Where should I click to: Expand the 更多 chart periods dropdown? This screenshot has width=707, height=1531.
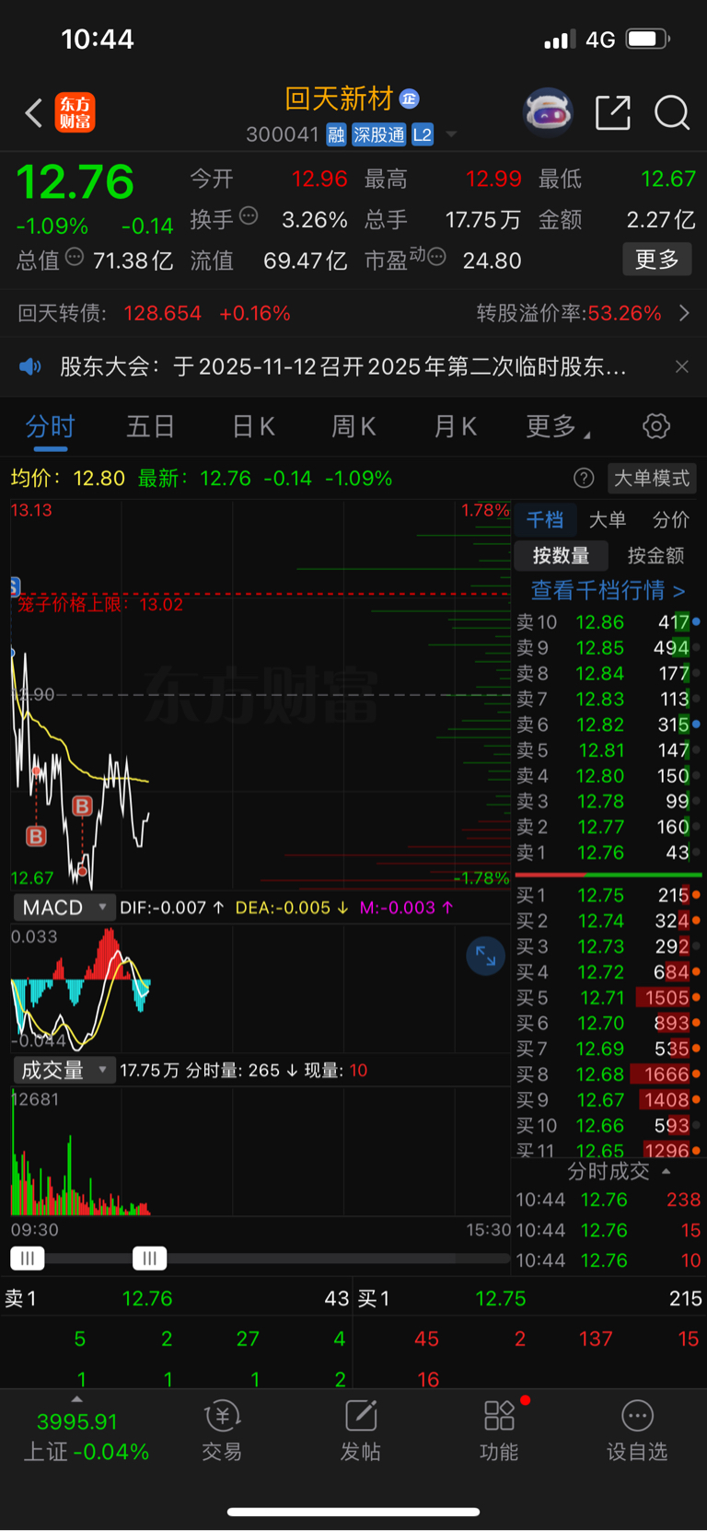(x=558, y=427)
